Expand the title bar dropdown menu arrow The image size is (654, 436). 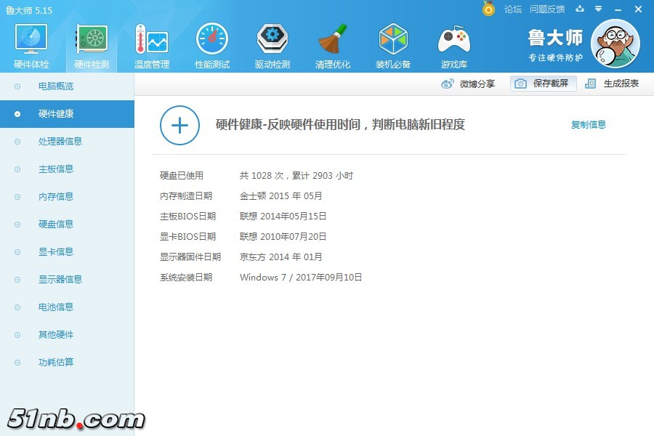pyautogui.click(x=598, y=9)
